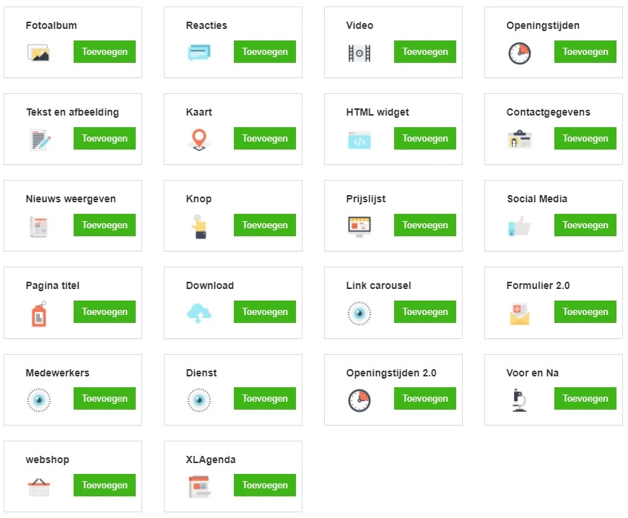Click the HTML widget code icon

coord(359,140)
